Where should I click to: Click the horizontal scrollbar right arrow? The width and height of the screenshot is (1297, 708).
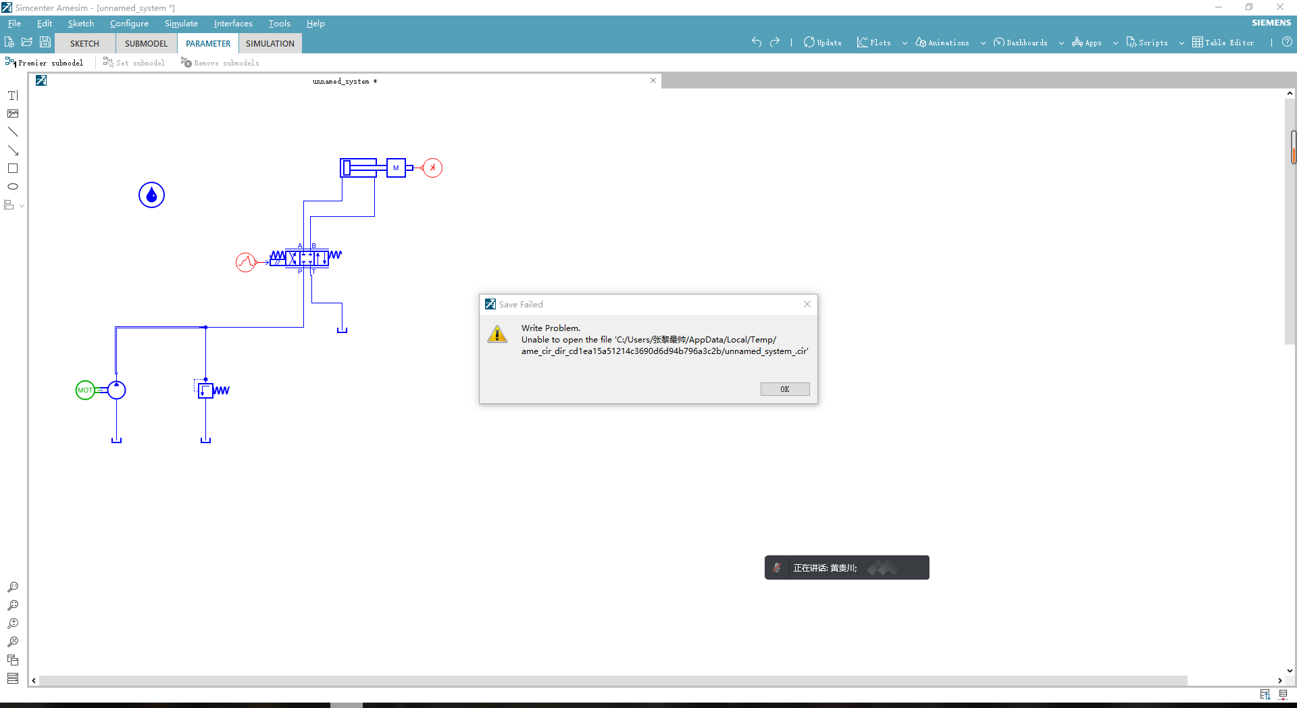pos(1279,680)
